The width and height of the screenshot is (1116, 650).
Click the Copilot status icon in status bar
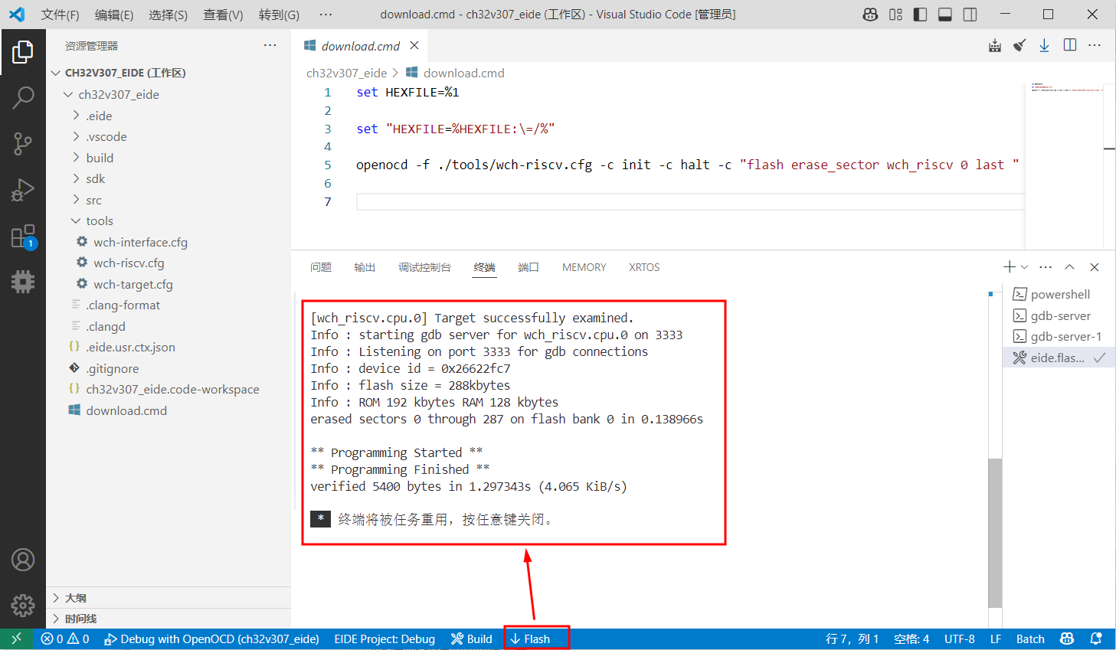coord(1066,639)
